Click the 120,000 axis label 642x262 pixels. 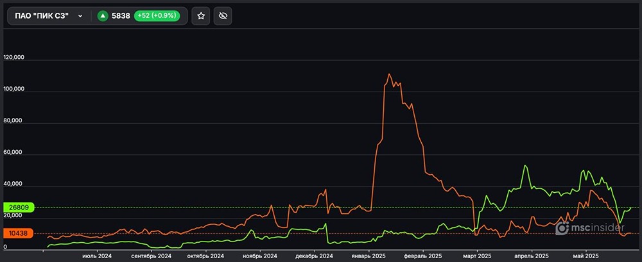(x=14, y=57)
